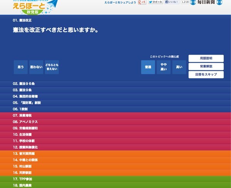Click the Google +1 share button
This screenshot has height=188, width=231.
[x=142, y=2]
